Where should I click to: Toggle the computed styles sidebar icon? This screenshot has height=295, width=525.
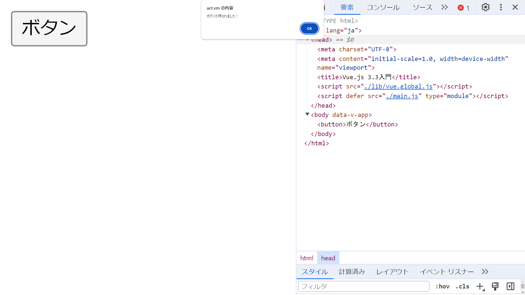tap(510, 286)
